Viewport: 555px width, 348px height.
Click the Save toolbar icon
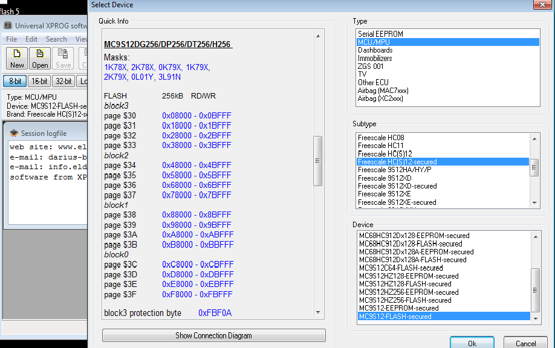point(63,59)
